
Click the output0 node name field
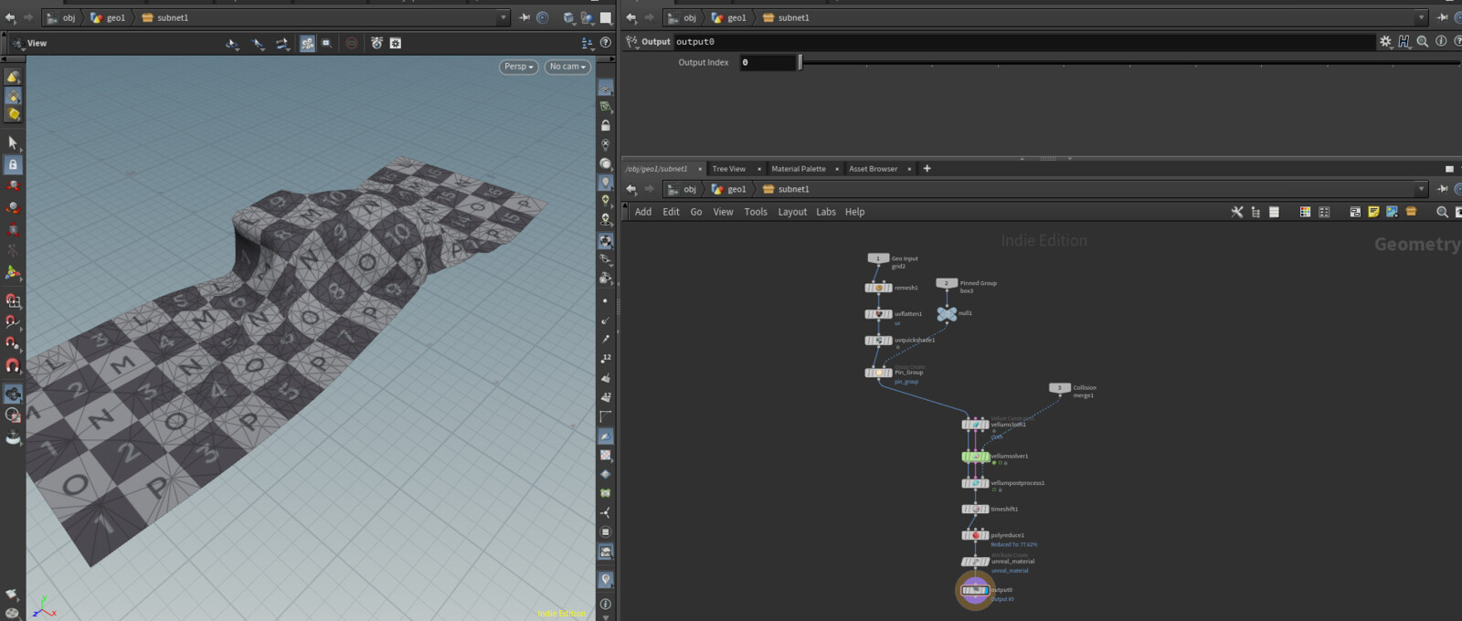click(1023, 42)
